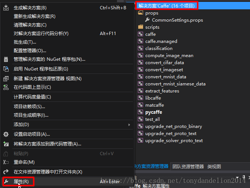Choose 生成解决方案(B) from the menu

pos(30,8)
